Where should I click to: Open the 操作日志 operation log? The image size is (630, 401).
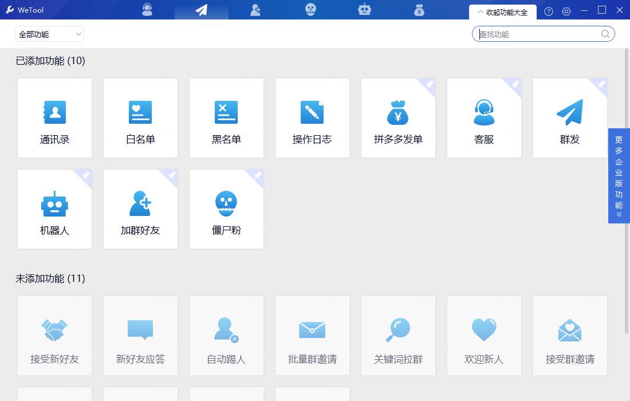click(312, 118)
